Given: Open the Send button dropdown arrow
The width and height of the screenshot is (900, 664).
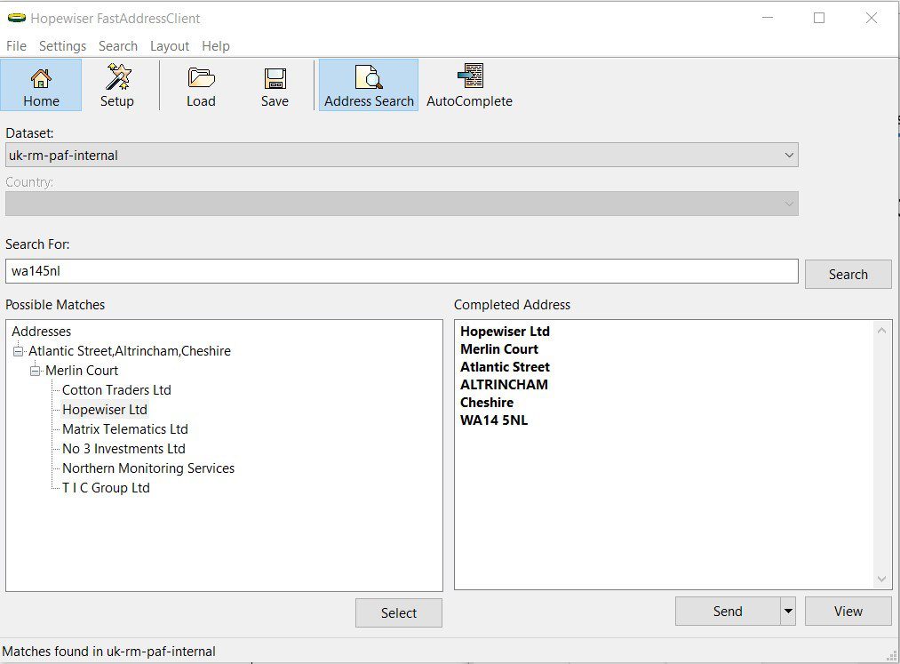Looking at the screenshot, I should click(788, 612).
